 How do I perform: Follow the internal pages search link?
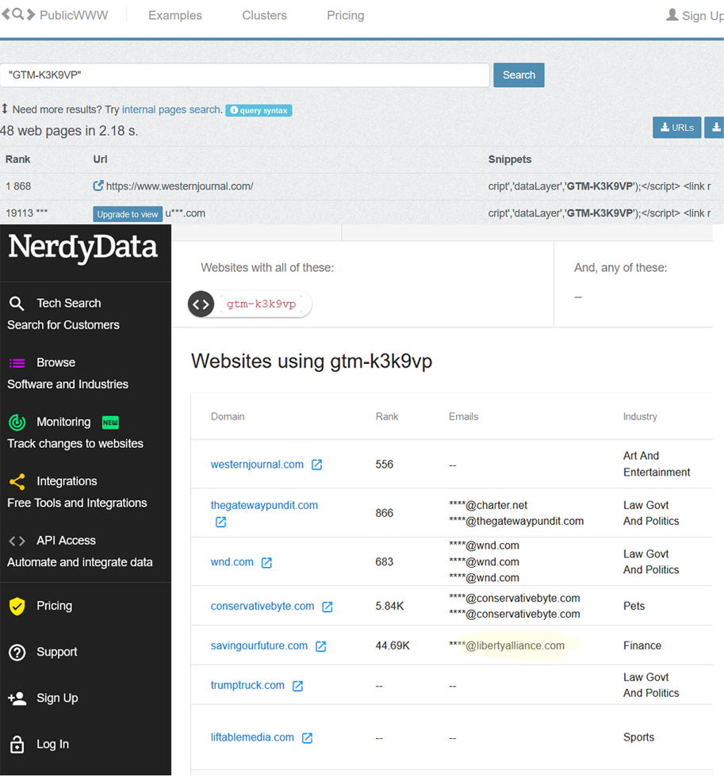pos(170,110)
